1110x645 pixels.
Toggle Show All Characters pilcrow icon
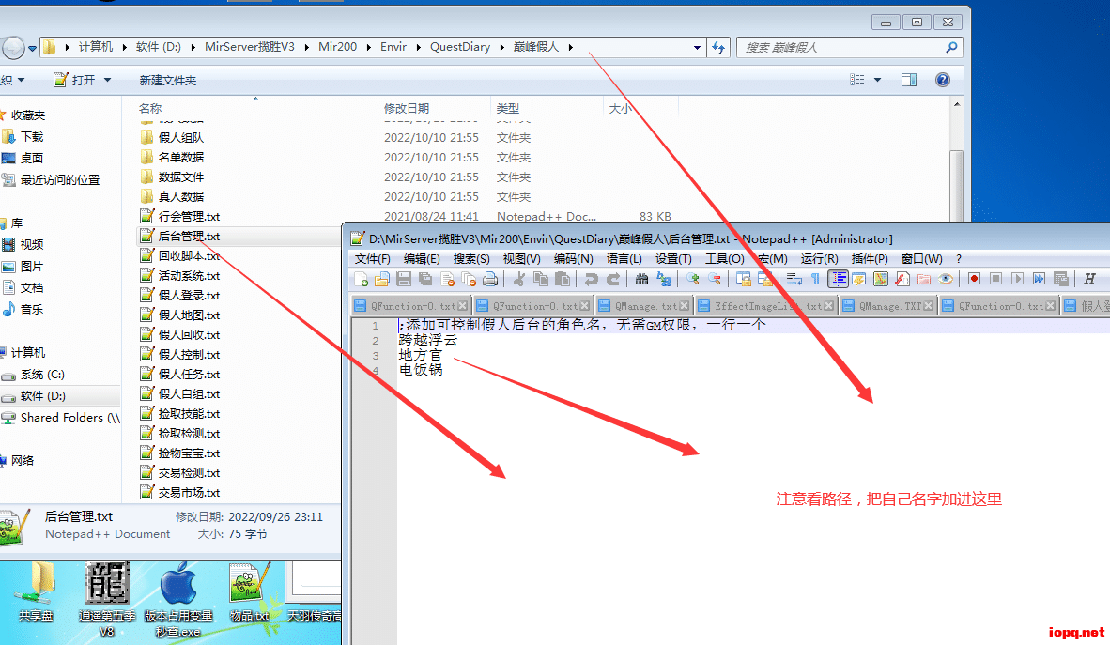815,279
